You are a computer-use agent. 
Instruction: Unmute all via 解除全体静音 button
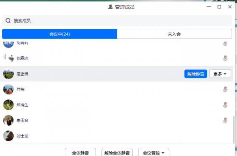click(x=117, y=152)
